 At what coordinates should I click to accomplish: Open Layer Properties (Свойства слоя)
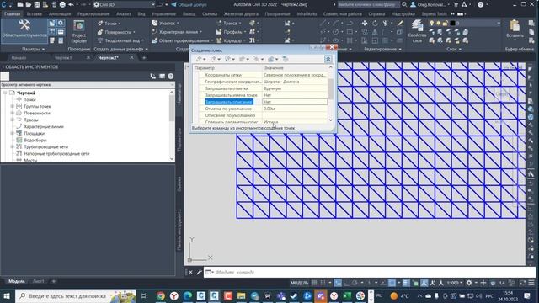(418, 31)
